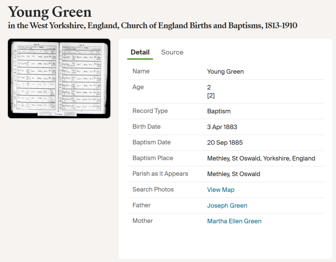336x262 pixels.
Task: Select the Detail tab
Action: [140, 52]
